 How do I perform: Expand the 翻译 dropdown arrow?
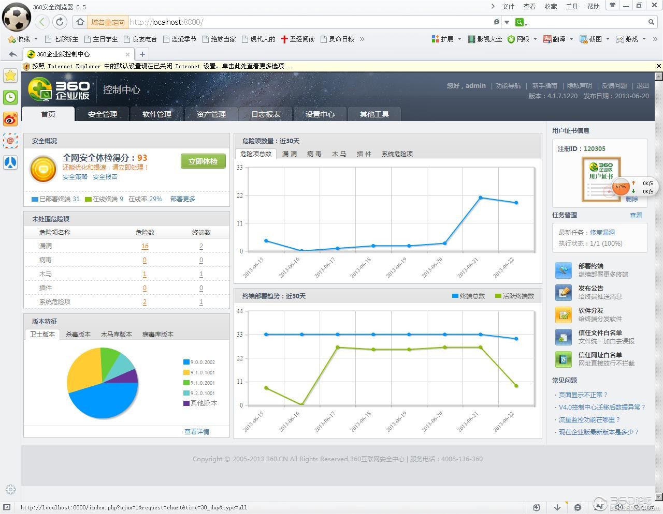click(571, 39)
